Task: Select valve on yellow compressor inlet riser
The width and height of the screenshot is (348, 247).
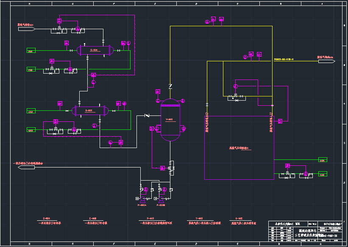Action: pos(207,104)
